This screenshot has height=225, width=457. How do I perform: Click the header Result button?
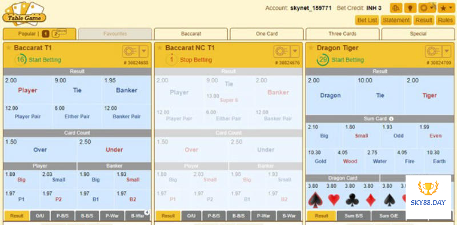click(x=423, y=20)
